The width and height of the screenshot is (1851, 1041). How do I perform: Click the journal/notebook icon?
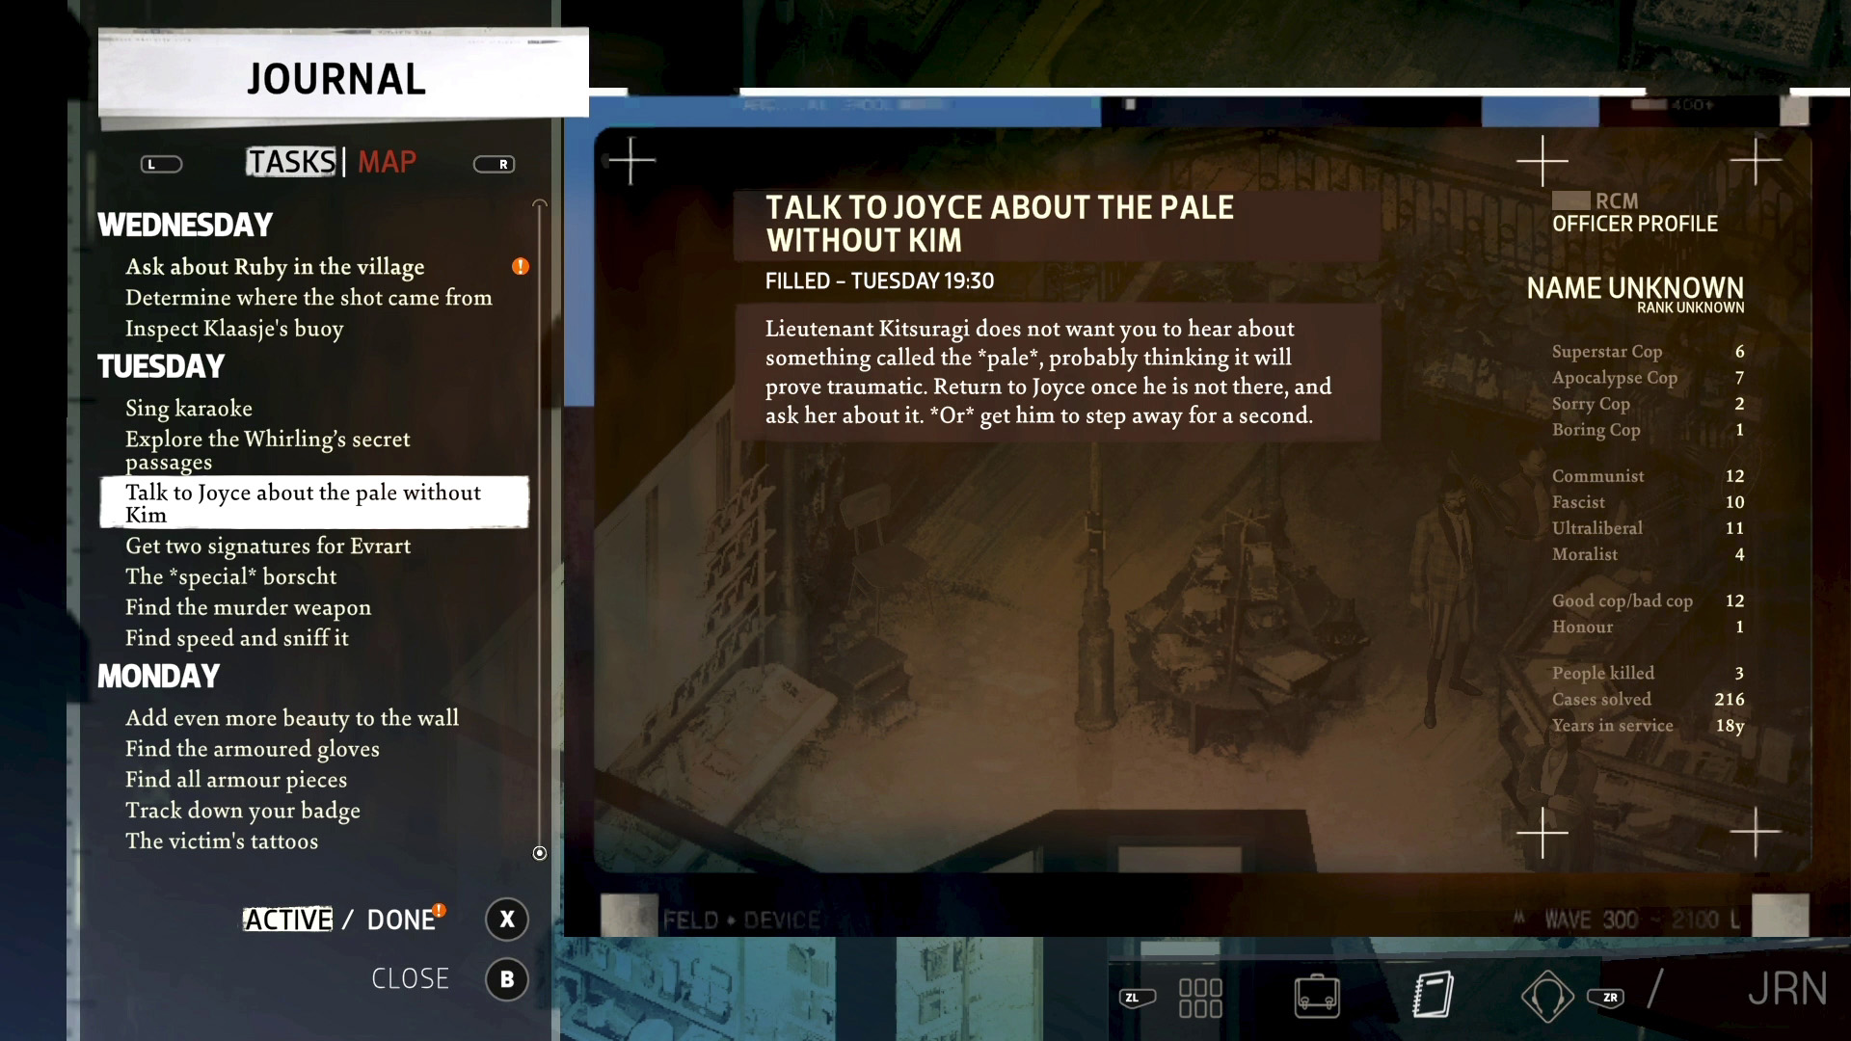pyautogui.click(x=1433, y=994)
